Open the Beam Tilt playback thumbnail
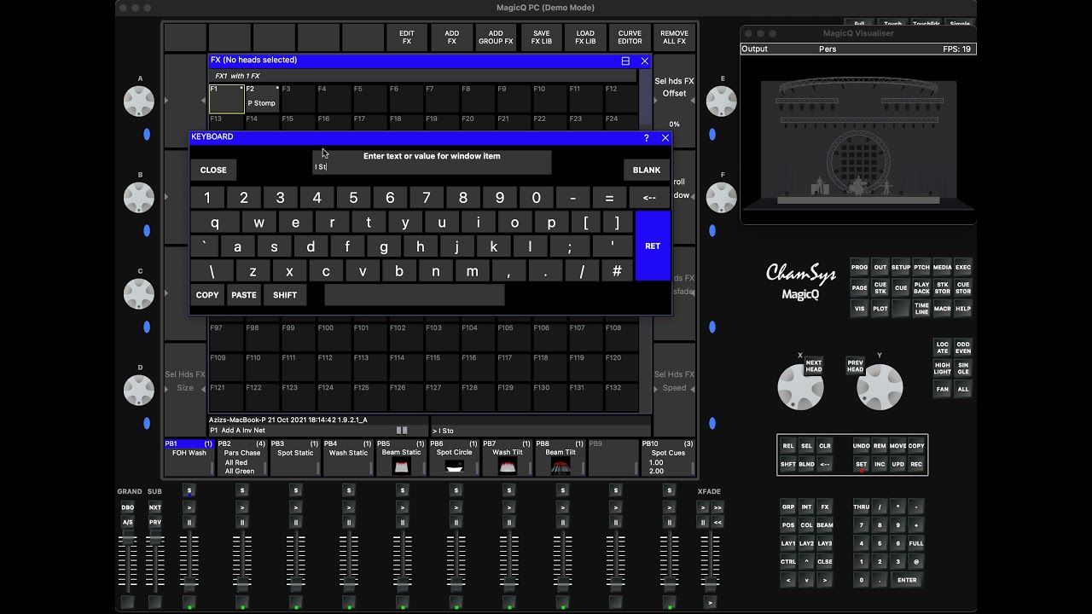The height and width of the screenshot is (614, 1092). 561,466
